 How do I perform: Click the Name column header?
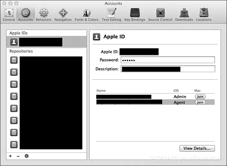(x=101, y=91)
